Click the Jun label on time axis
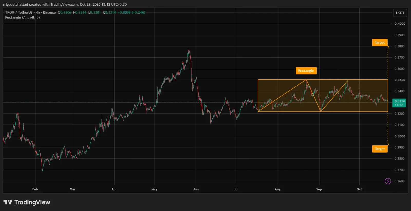 [196, 189]
